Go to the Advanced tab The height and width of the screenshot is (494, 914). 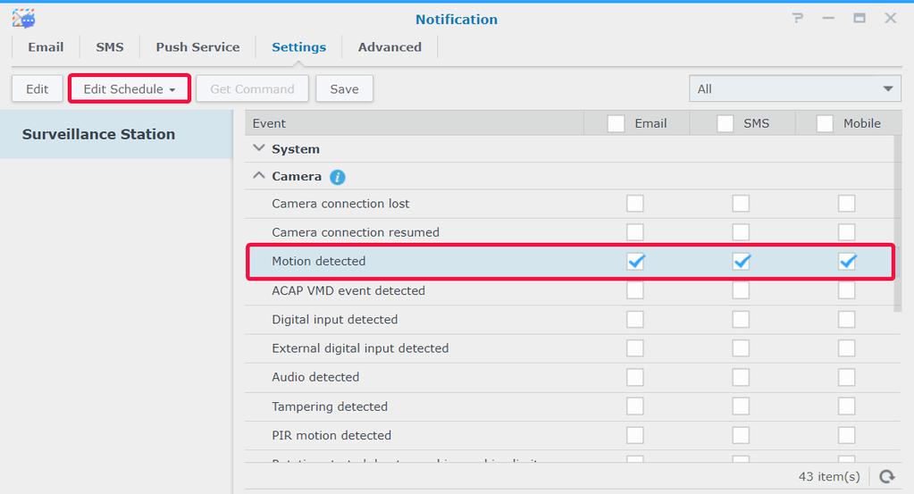click(390, 47)
